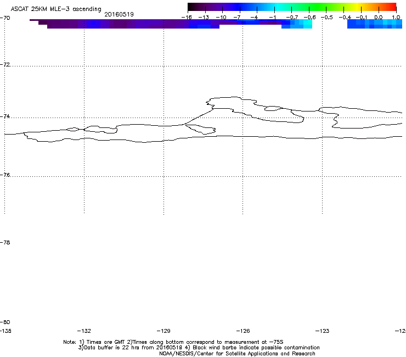Click the -78 latitude axis label
The width and height of the screenshot is (406, 357).
[5, 242]
